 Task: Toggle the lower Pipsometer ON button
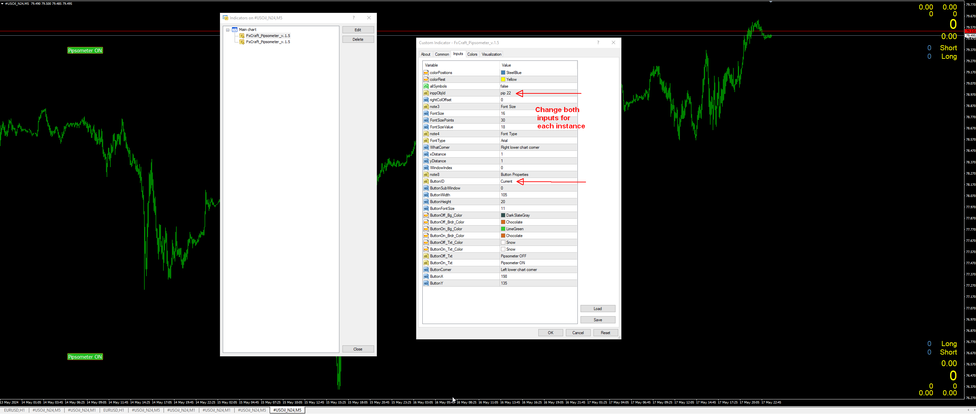click(85, 357)
